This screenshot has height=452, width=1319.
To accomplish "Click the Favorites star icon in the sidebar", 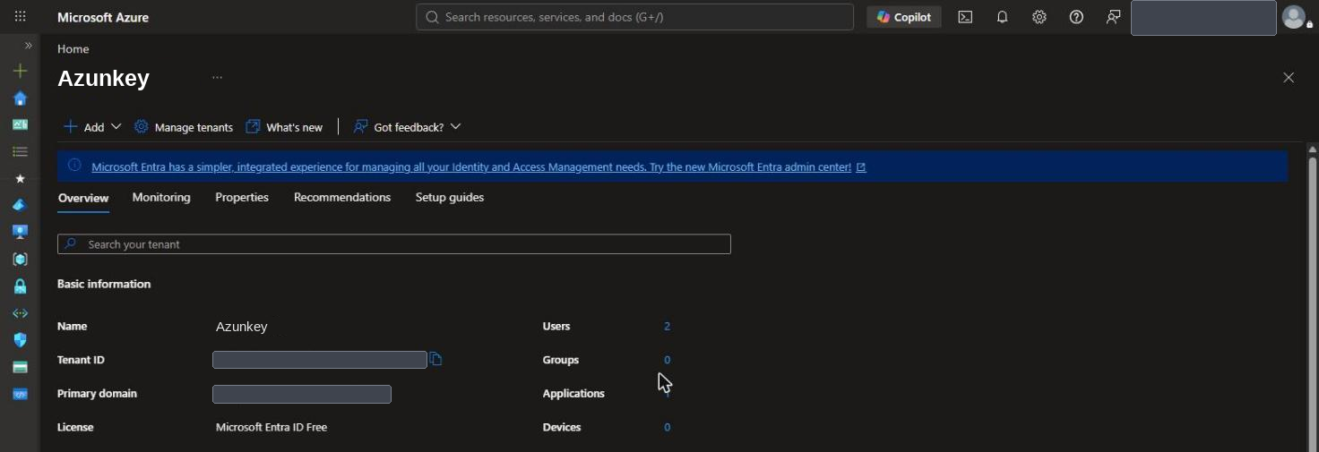I will tap(20, 178).
